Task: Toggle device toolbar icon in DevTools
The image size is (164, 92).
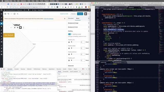Action: pos(4,69)
